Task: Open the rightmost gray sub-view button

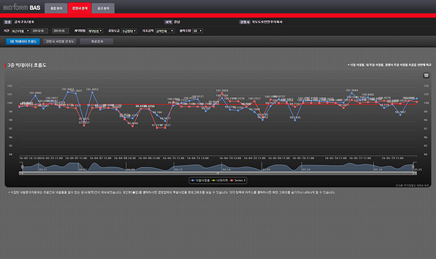Action: point(97,42)
